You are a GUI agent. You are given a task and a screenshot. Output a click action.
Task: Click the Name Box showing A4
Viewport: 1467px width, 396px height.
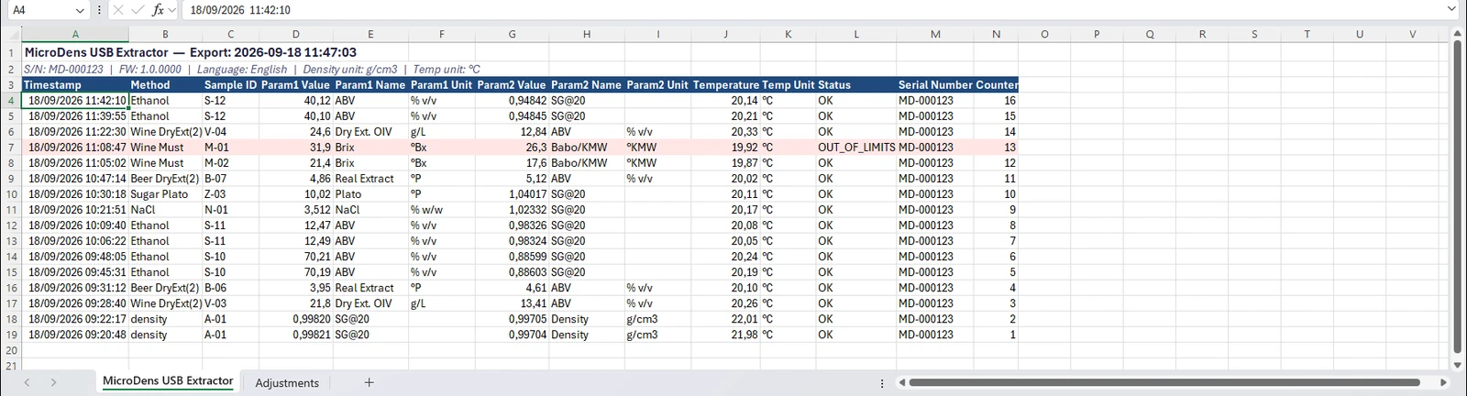(x=39, y=10)
